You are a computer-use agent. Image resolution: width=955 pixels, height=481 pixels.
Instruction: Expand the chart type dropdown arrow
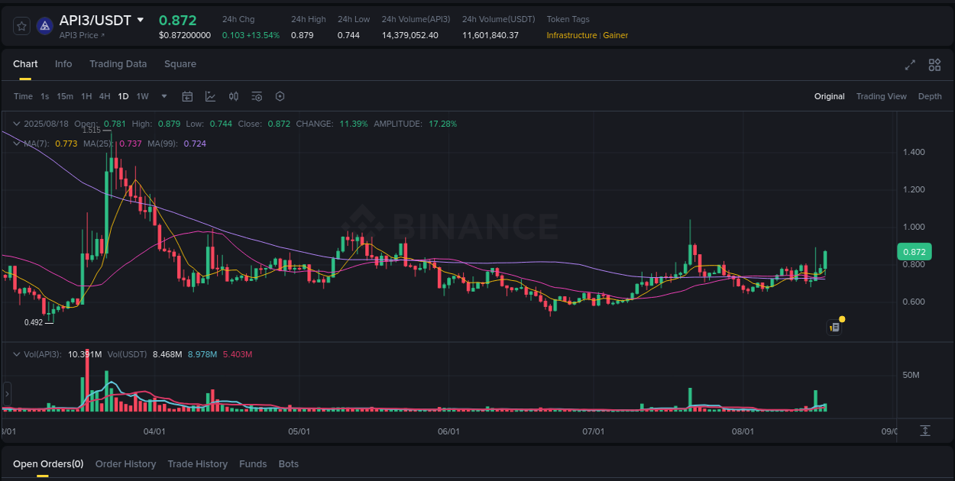[211, 96]
